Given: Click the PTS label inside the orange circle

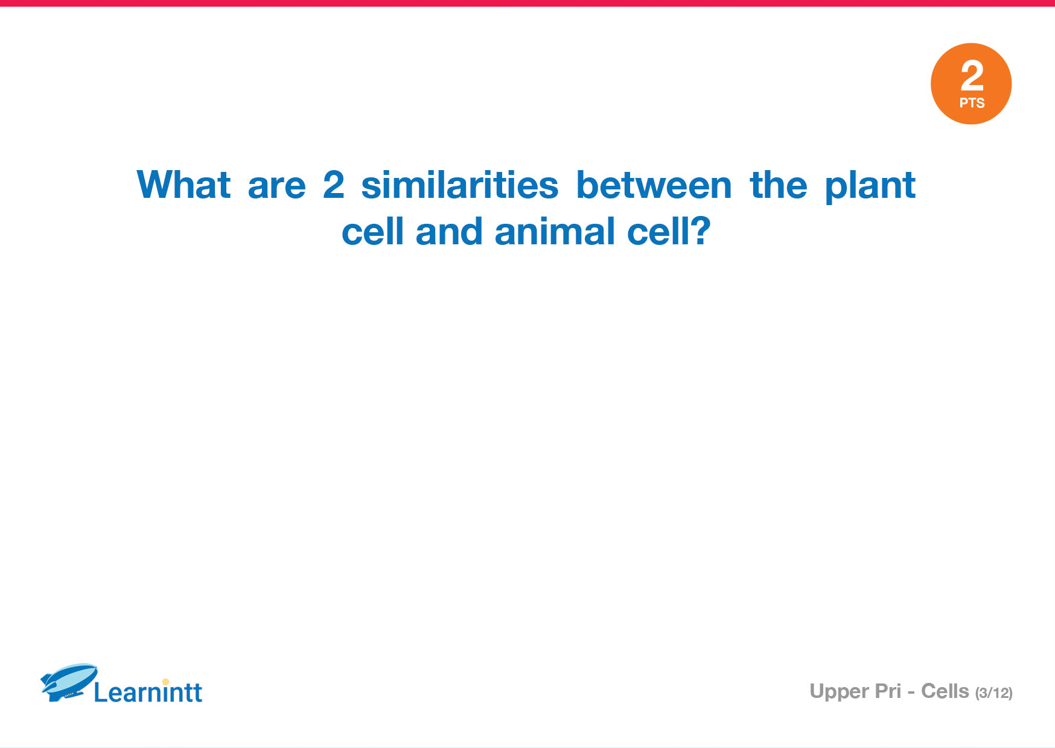Looking at the screenshot, I should [x=972, y=103].
